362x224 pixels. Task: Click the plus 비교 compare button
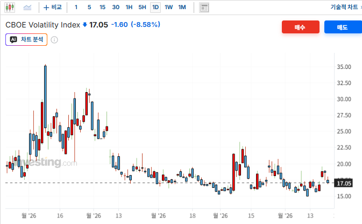(53, 8)
